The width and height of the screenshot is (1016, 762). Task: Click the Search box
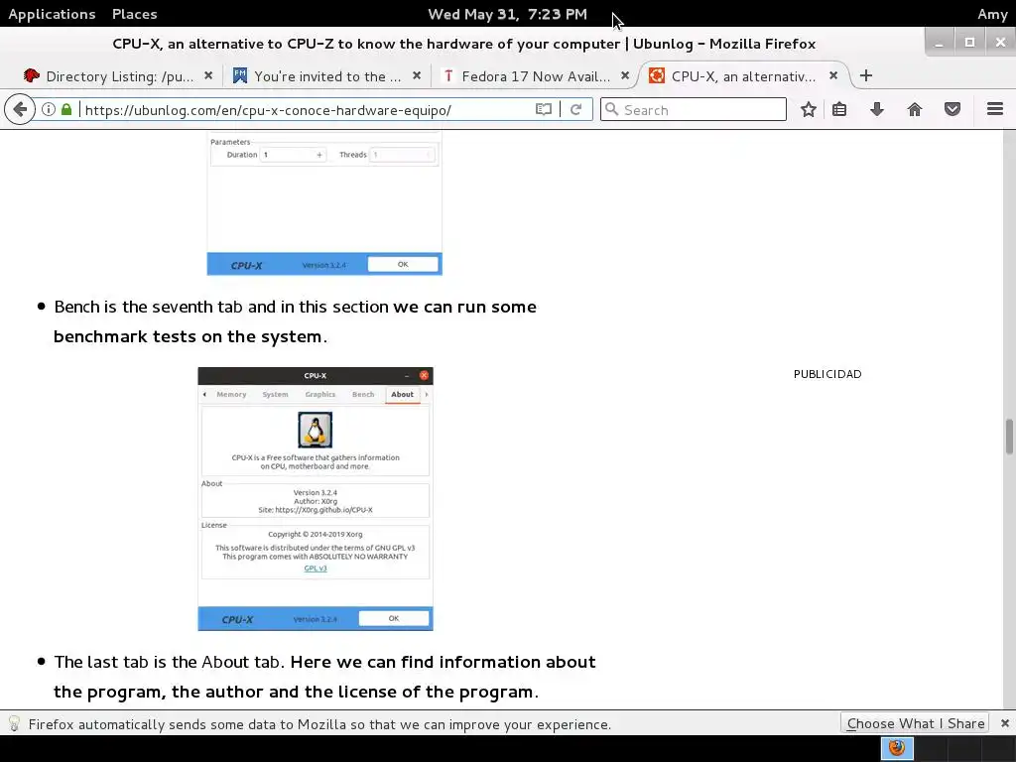[694, 109]
